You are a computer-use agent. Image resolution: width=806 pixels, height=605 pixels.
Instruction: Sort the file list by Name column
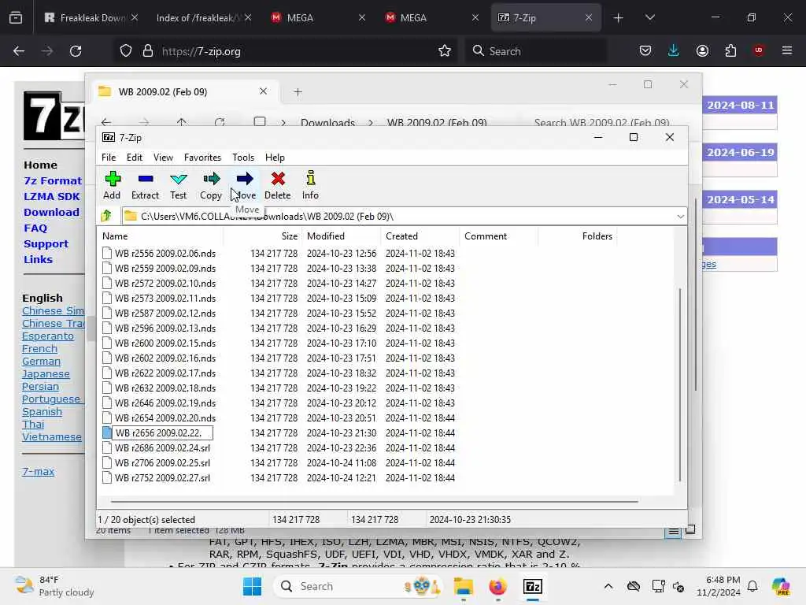(x=161, y=236)
